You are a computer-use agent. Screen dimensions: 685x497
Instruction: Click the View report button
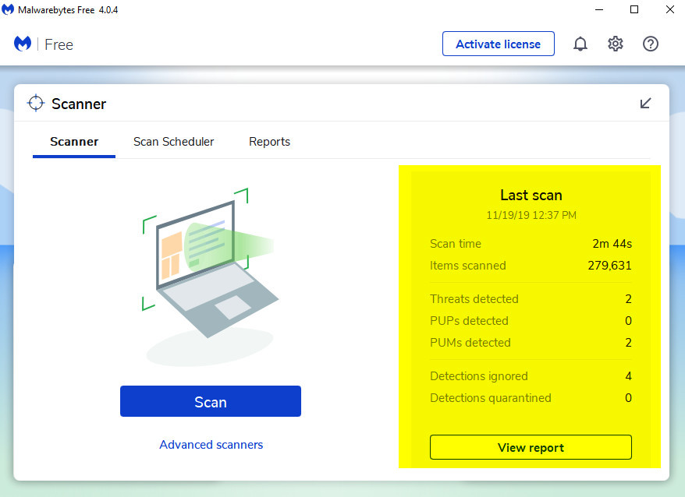(531, 447)
